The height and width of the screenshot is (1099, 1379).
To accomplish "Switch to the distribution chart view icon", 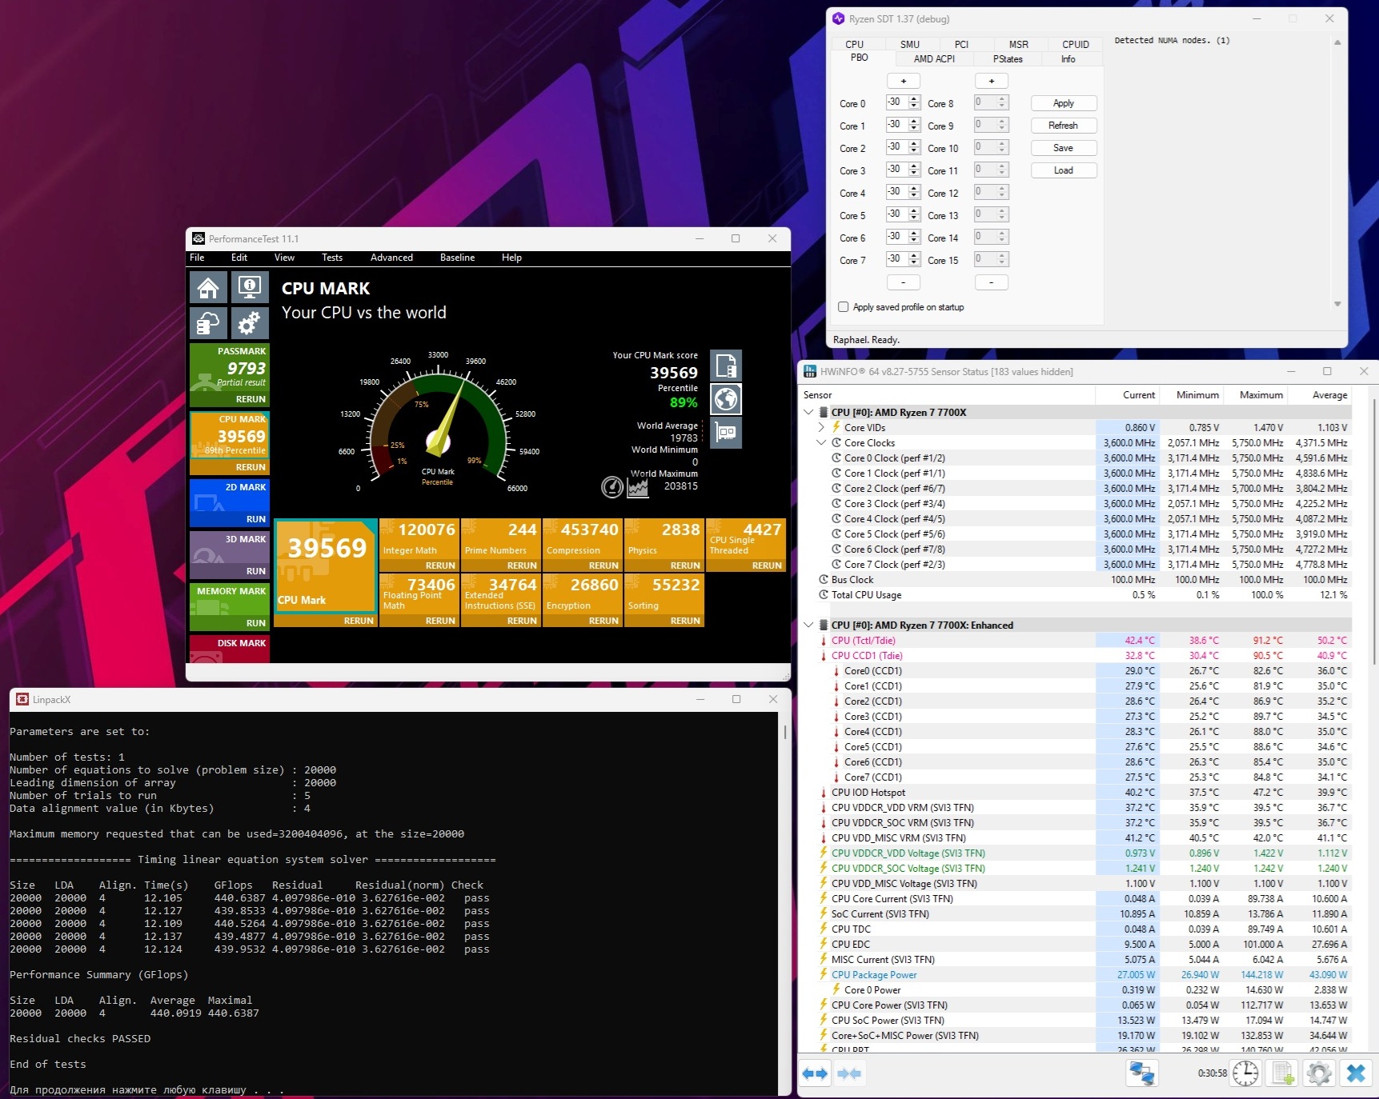I will pyautogui.click(x=638, y=486).
